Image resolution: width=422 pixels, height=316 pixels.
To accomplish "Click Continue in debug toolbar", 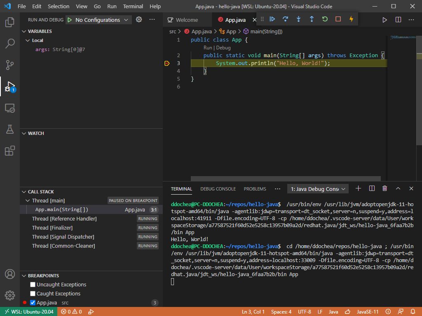I will coord(272,19).
